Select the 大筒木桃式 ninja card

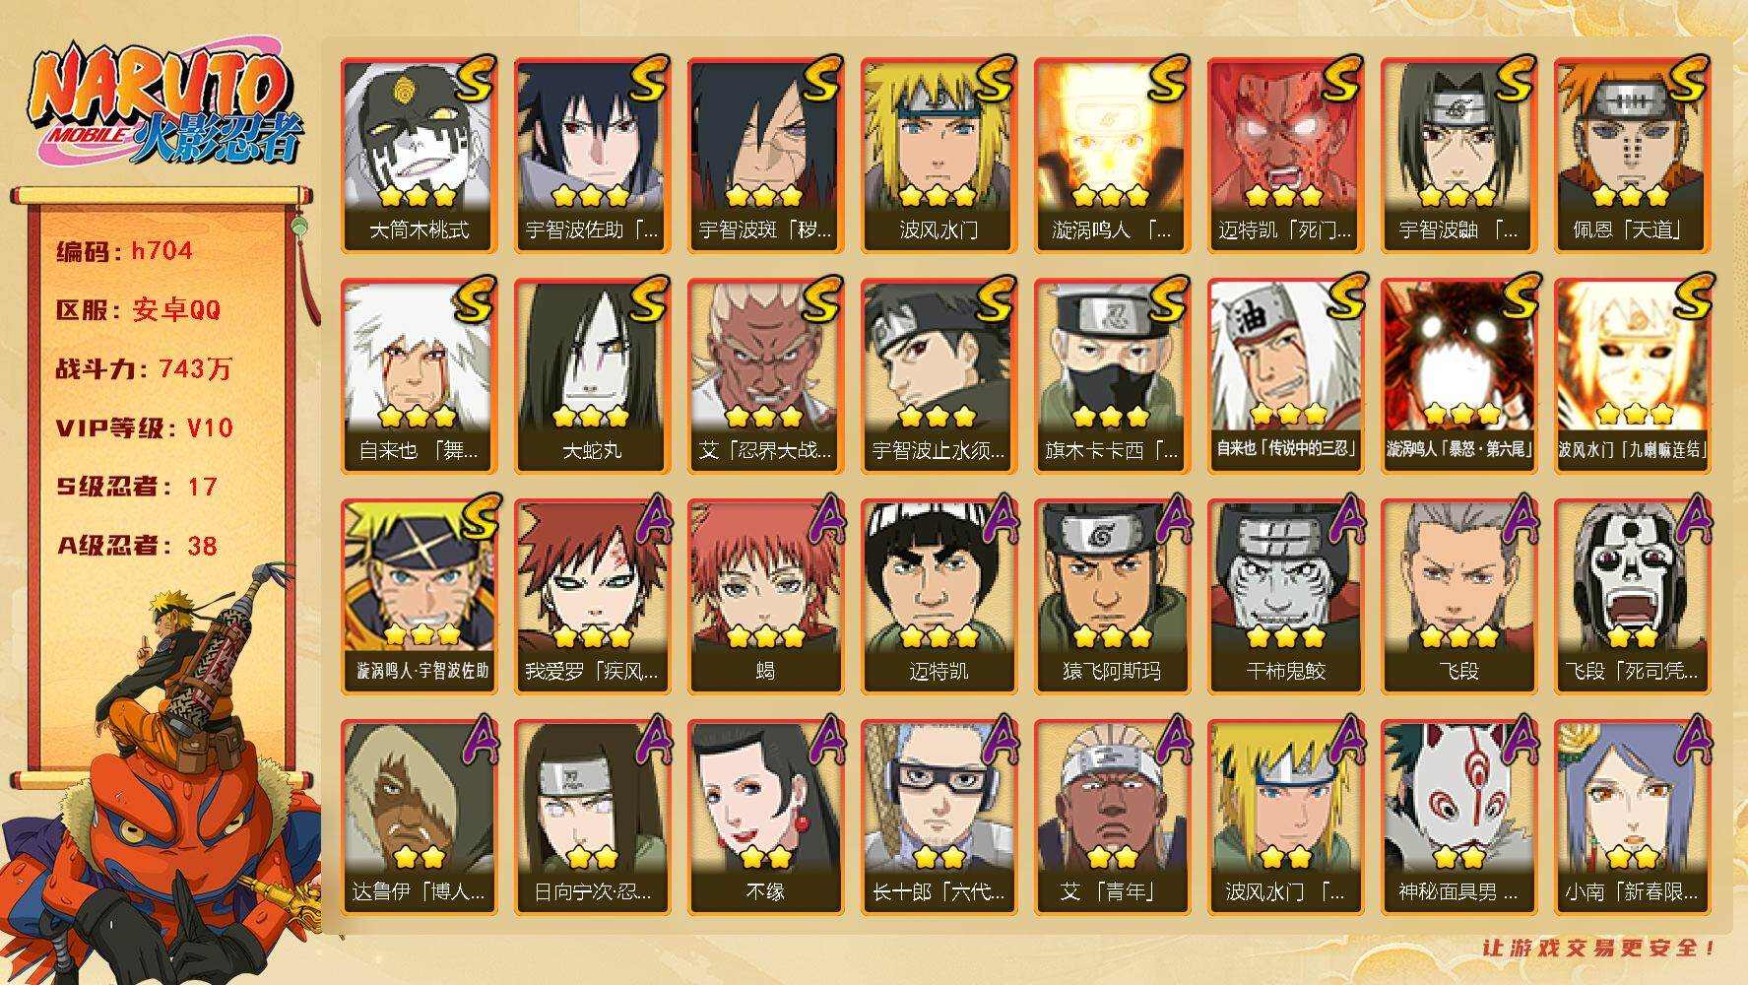pyautogui.click(x=419, y=156)
